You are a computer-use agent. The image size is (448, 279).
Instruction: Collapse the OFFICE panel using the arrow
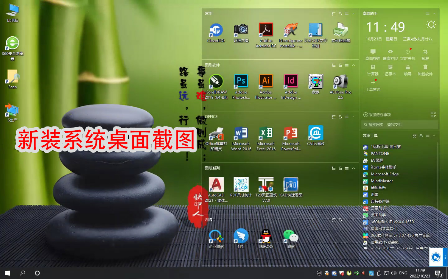click(353, 117)
